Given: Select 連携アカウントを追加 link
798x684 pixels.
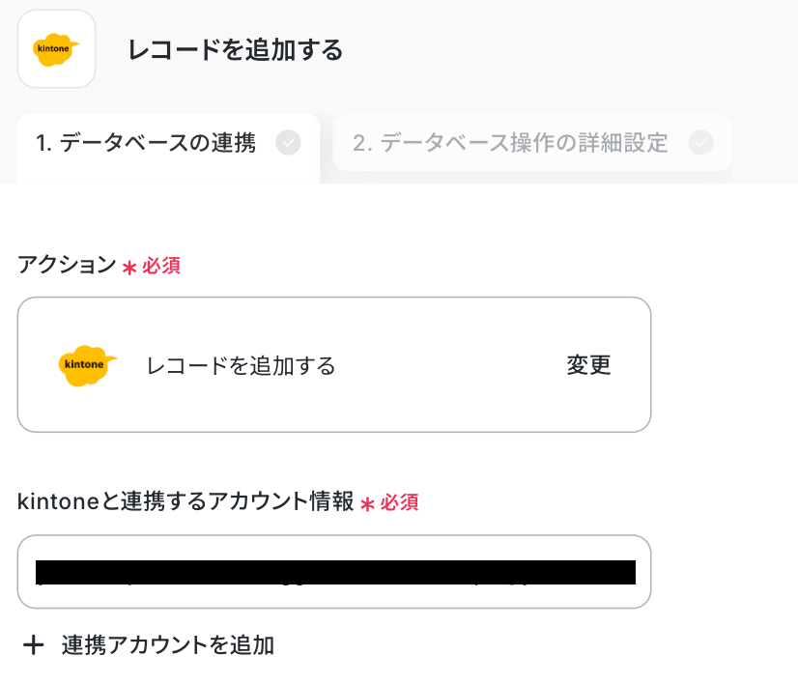Looking at the screenshot, I should tap(168, 645).
